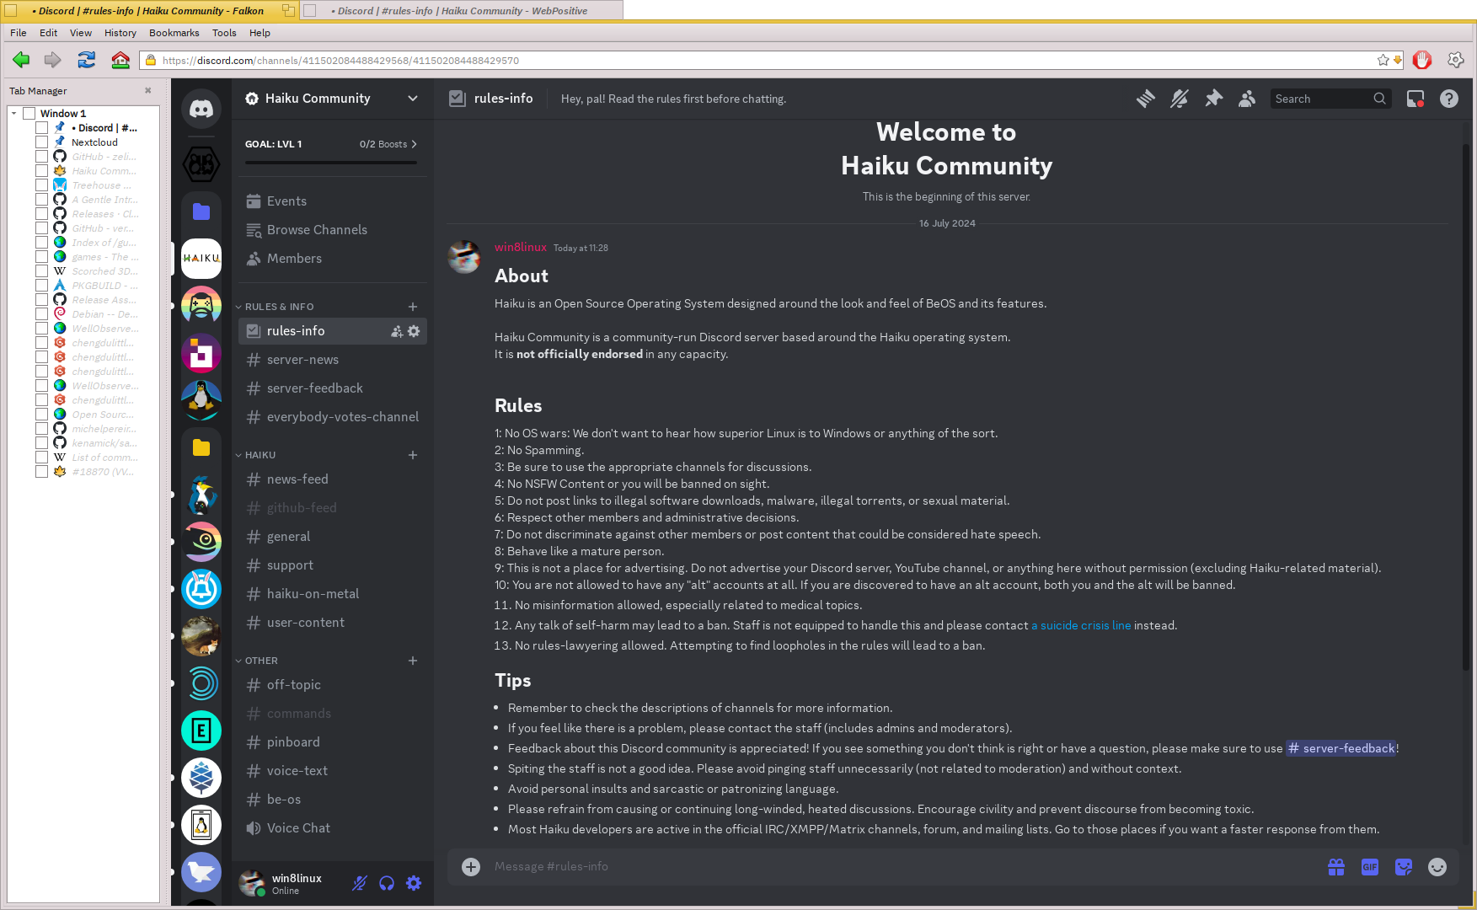The width and height of the screenshot is (1477, 910).
Task: Add a channel to OTHER category
Action: (x=413, y=661)
